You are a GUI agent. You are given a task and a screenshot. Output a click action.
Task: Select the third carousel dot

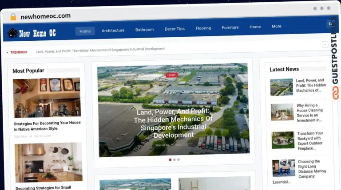178,159
